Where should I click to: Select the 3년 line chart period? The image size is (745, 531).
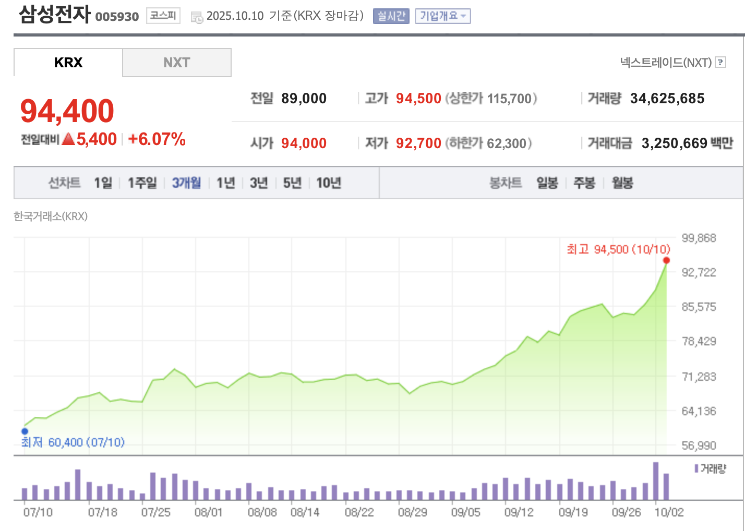pos(259,183)
